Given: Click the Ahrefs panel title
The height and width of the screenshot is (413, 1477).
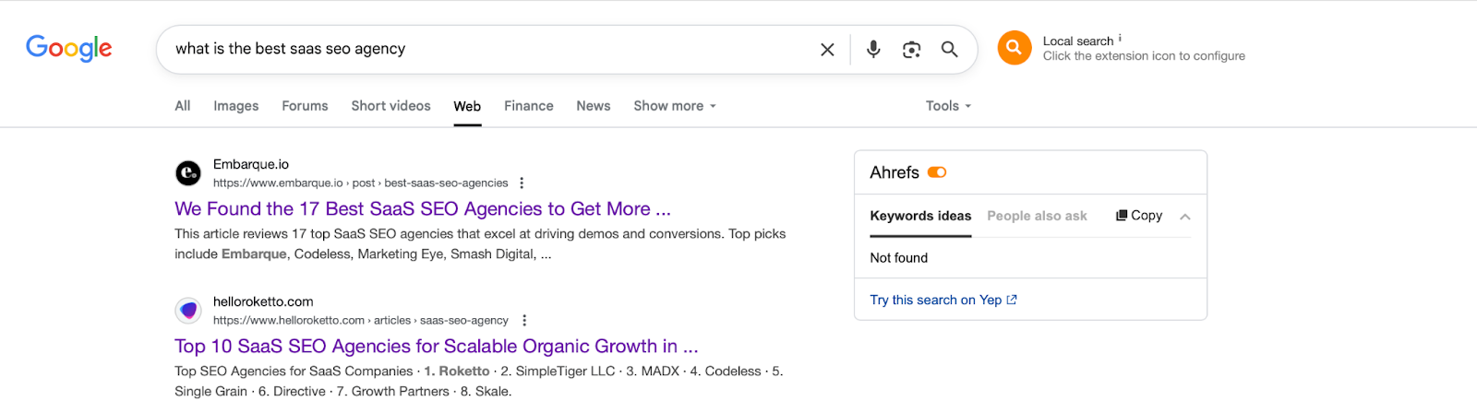Looking at the screenshot, I should point(895,172).
